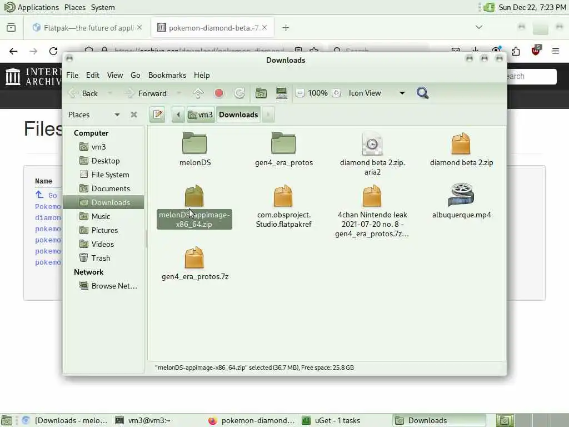The width and height of the screenshot is (569, 427).
Task: Select Music in sidebar
Action: point(103,216)
